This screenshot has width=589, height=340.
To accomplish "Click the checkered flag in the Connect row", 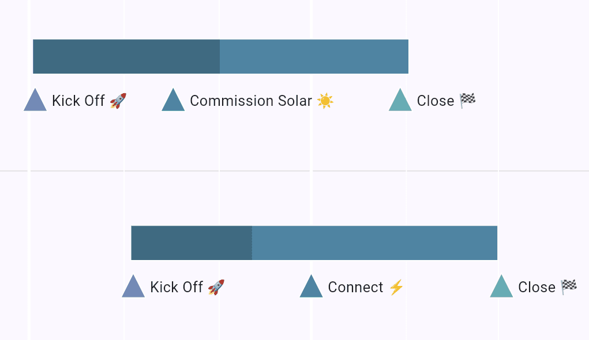I will tap(569, 287).
